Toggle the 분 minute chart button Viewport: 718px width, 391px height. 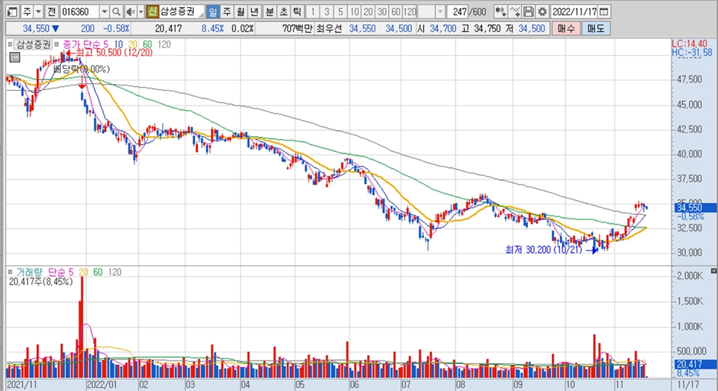coord(270,12)
